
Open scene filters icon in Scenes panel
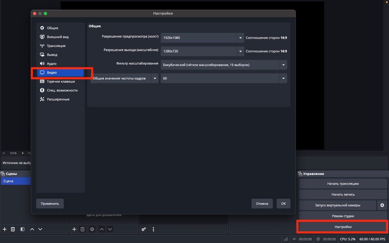[22, 229]
